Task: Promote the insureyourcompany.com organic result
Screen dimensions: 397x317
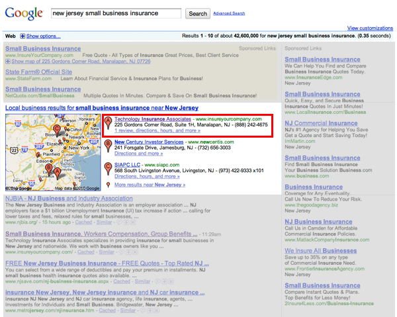Action: (128, 252)
